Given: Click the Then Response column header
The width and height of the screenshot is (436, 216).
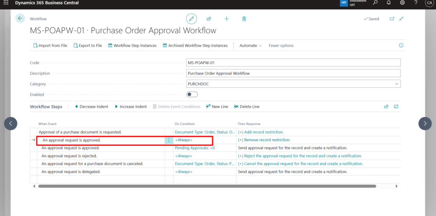Looking at the screenshot, I should tap(249, 123).
